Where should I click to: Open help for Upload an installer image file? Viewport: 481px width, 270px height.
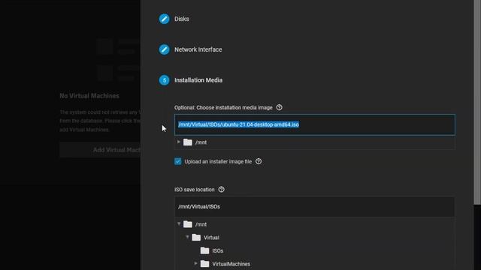tap(259, 161)
